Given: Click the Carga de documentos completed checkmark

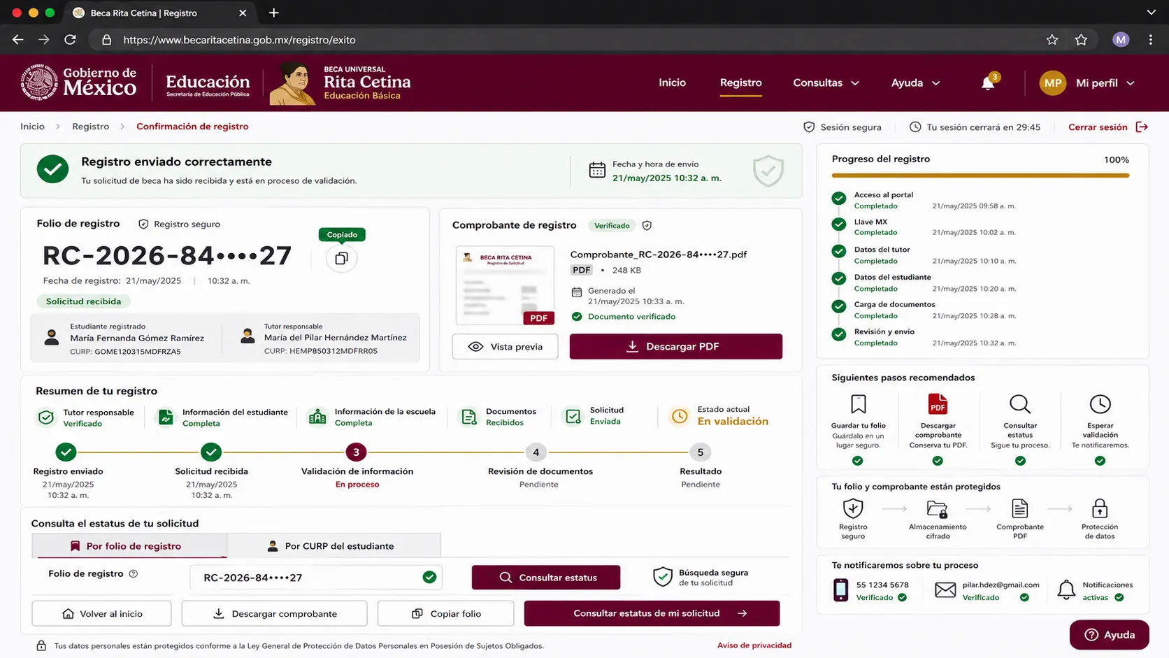Looking at the screenshot, I should (x=839, y=307).
